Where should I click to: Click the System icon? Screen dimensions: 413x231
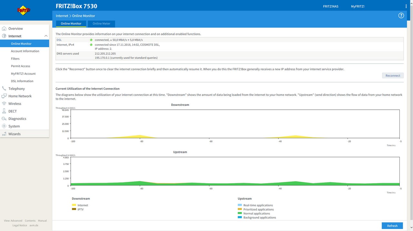4,126
